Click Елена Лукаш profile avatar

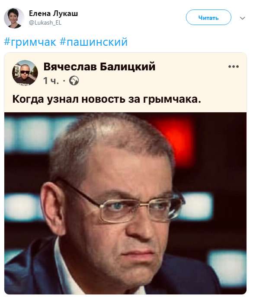pyautogui.click(x=14, y=18)
